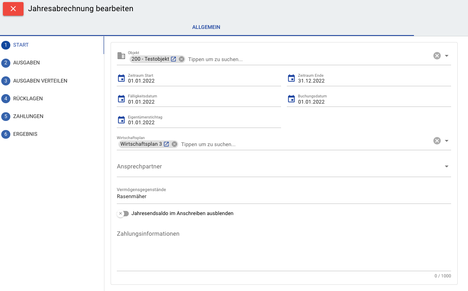468x291 pixels.
Task: Expand the Objekt dropdown arrow
Action: (x=447, y=56)
